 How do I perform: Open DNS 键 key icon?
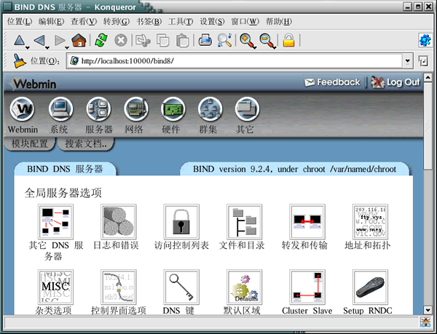(x=181, y=287)
